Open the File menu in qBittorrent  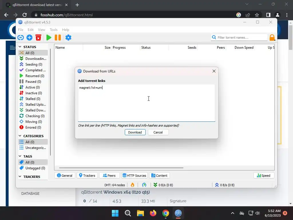point(21,30)
